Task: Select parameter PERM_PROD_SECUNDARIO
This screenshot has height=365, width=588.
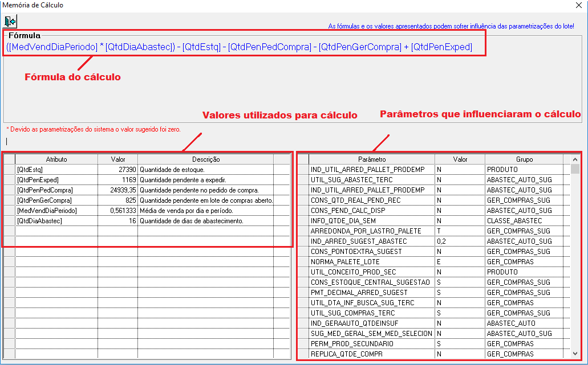Action: pos(372,344)
